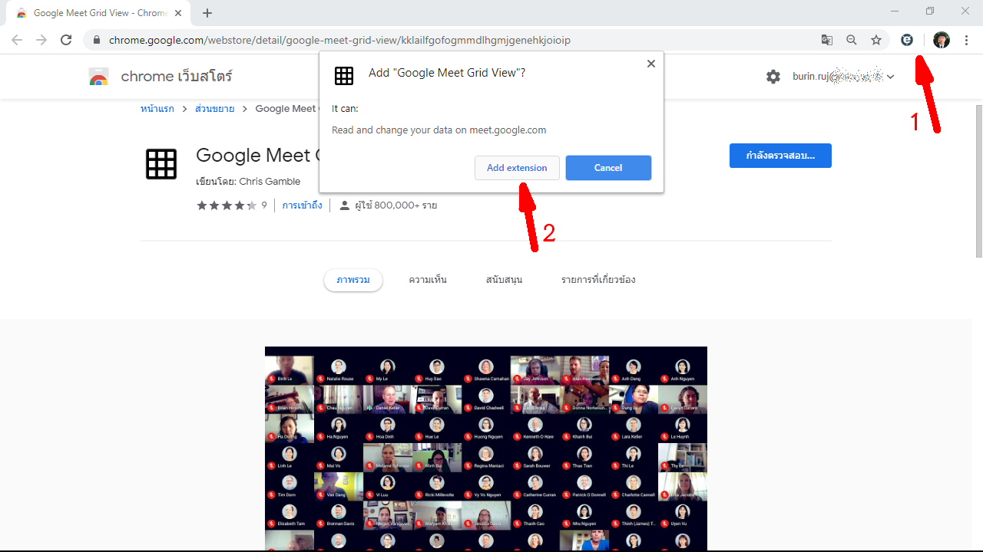
Task: Reload the current page
Action: pyautogui.click(x=66, y=40)
